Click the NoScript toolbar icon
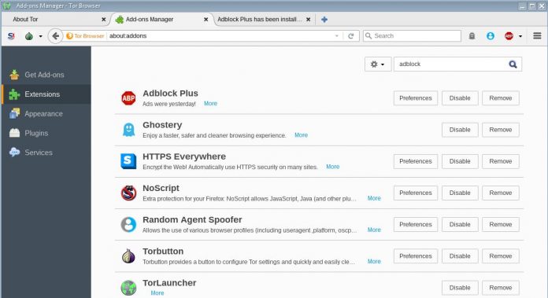Screen dimensions: 548x298 point(11,36)
